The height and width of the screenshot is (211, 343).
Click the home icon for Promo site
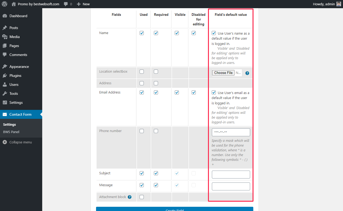coord(14,4)
